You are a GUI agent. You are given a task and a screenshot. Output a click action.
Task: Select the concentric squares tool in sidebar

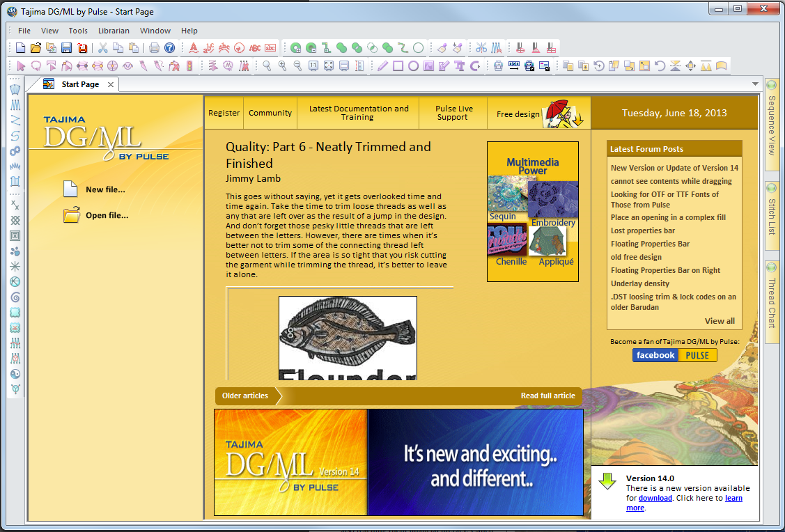coord(15,236)
